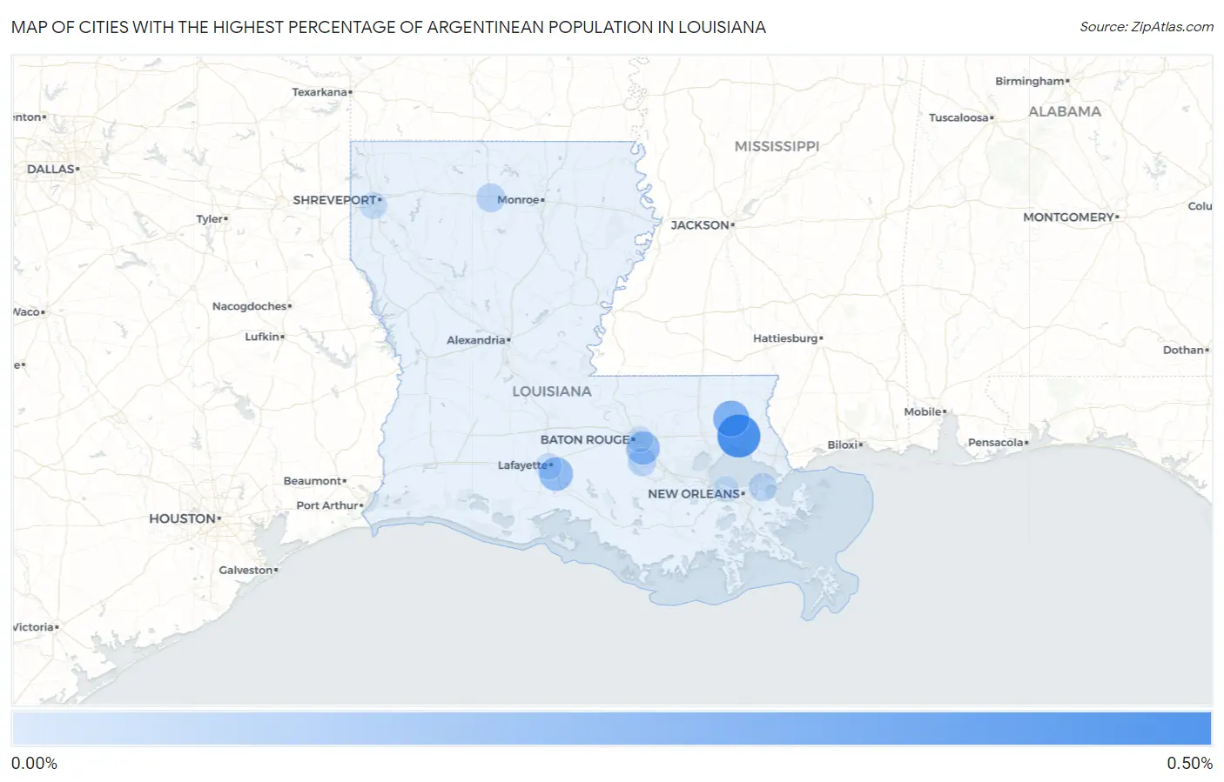Click the 'Tuscaloosa' city label
This screenshot has width=1224, height=782.
[x=958, y=117]
